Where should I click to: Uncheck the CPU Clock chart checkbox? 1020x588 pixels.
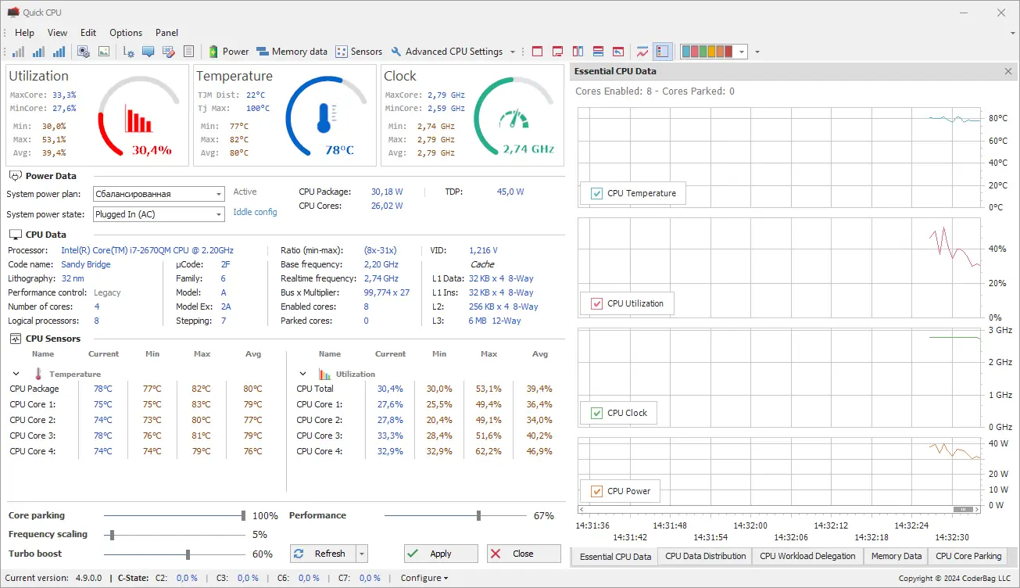coord(597,413)
